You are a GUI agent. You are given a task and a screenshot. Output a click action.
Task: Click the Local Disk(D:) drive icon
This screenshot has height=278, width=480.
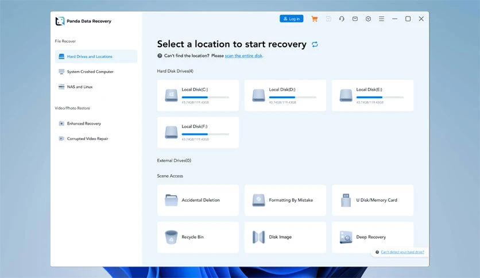[258, 95]
